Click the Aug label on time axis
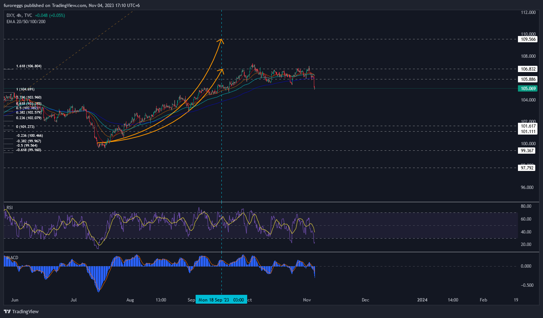The width and height of the screenshot is (543, 318). pos(130,300)
